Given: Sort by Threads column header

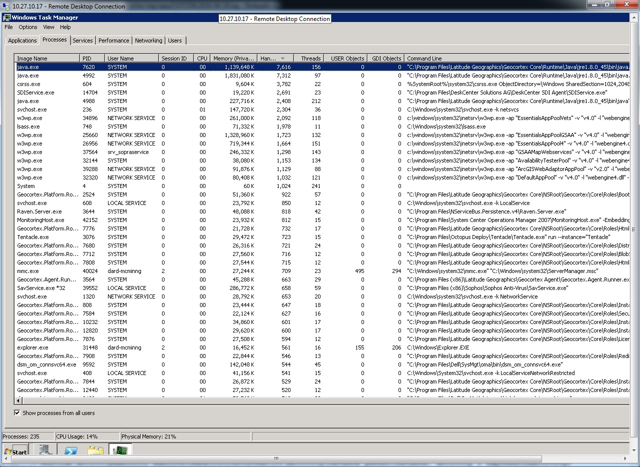Looking at the screenshot, I should click(309, 58).
